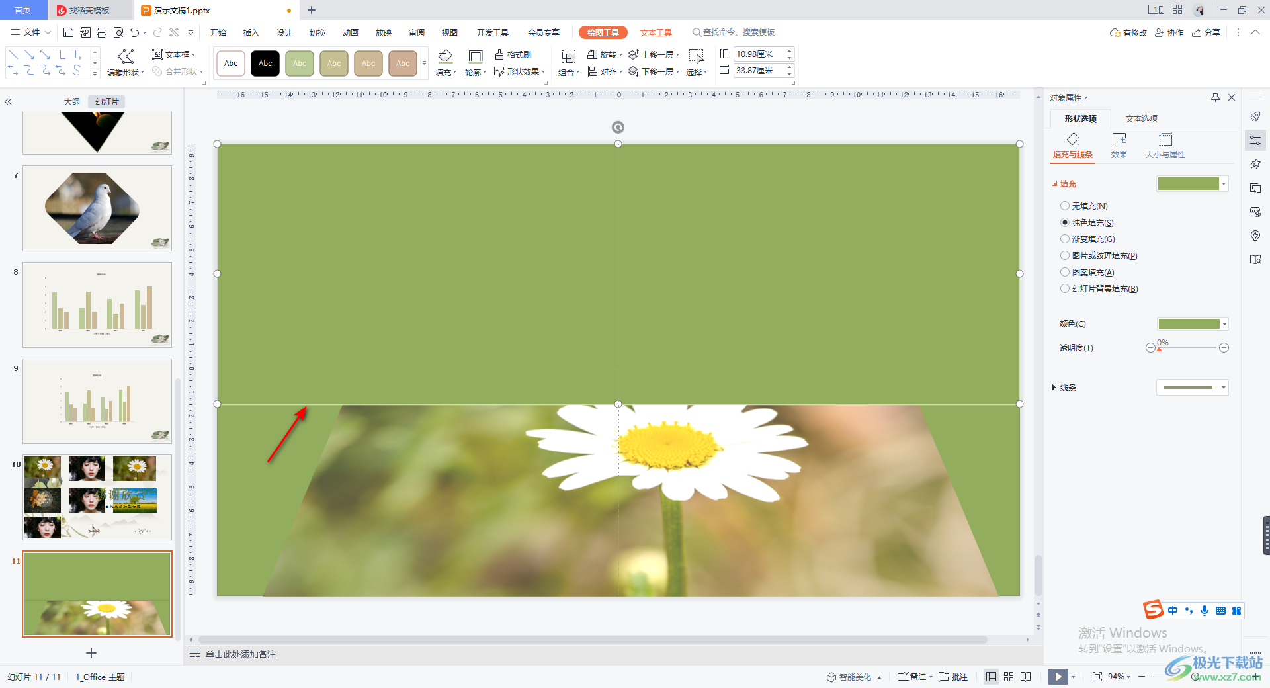Click the transparency slider track
This screenshot has width=1270, height=688.
tap(1187, 347)
